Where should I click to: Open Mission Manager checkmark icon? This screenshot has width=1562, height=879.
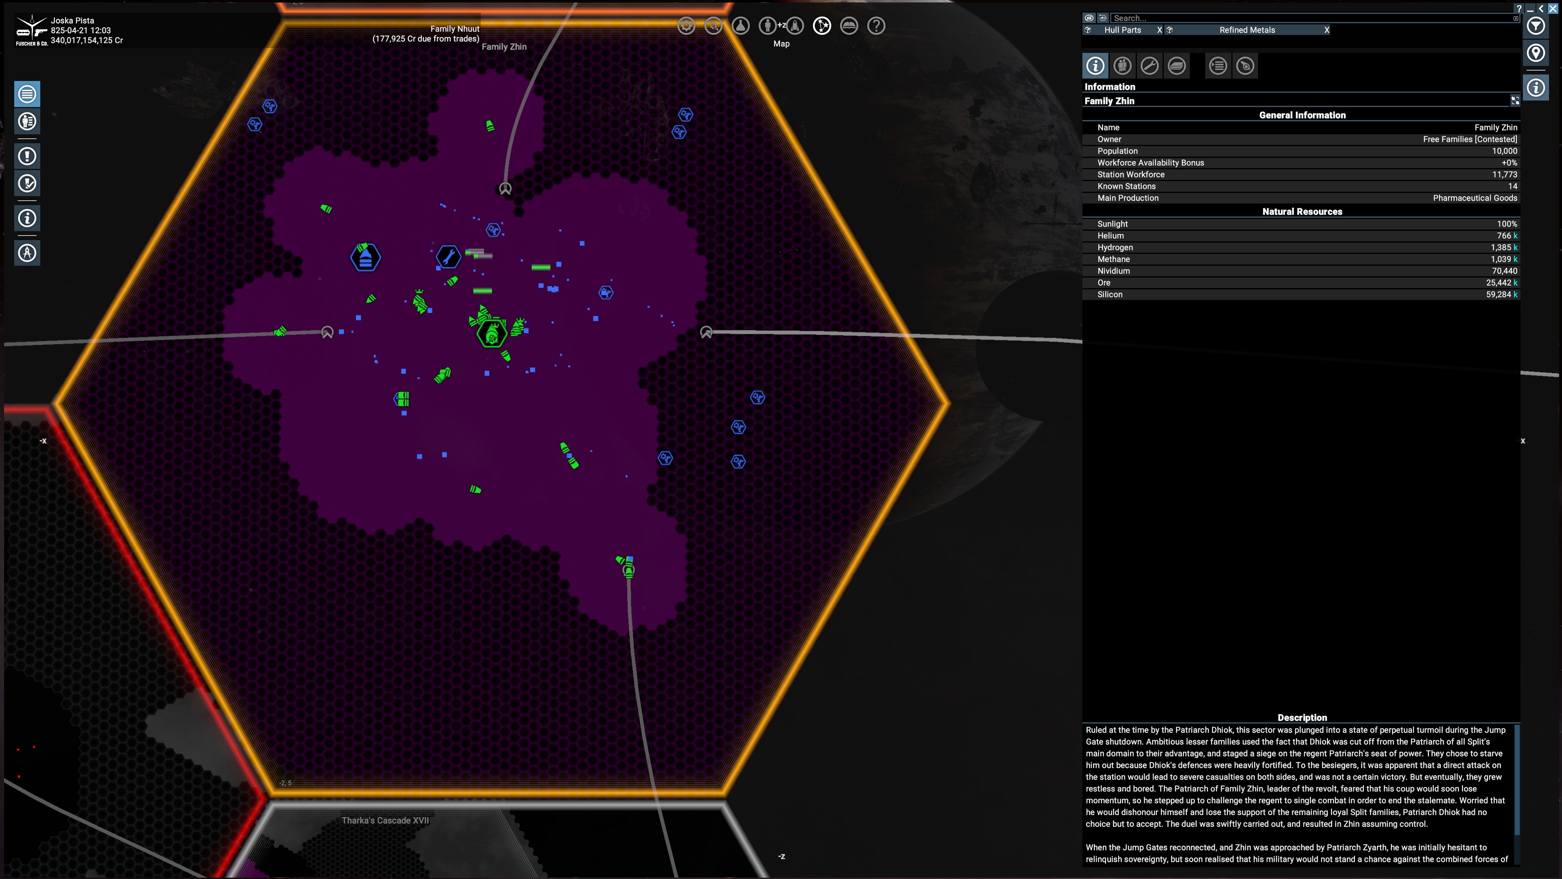[27, 183]
